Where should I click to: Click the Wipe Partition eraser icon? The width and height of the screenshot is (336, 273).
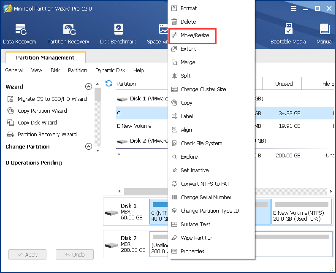174,238
